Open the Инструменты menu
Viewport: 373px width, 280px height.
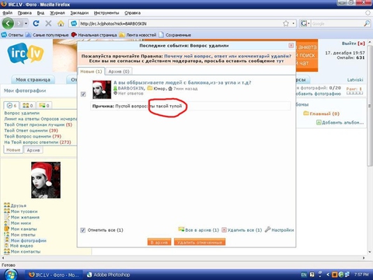tap(106, 12)
